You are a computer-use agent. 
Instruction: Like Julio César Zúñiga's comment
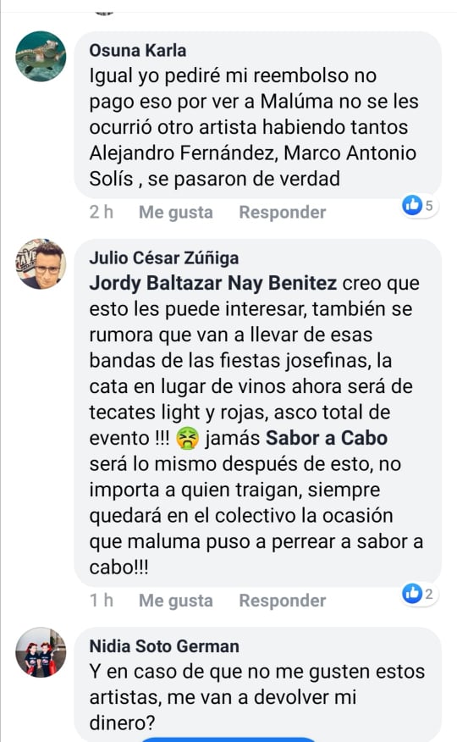pos(176,601)
